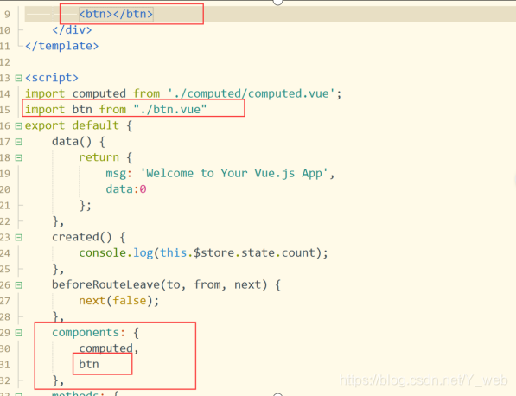Click the "./btn.vue" import path

[170, 109]
